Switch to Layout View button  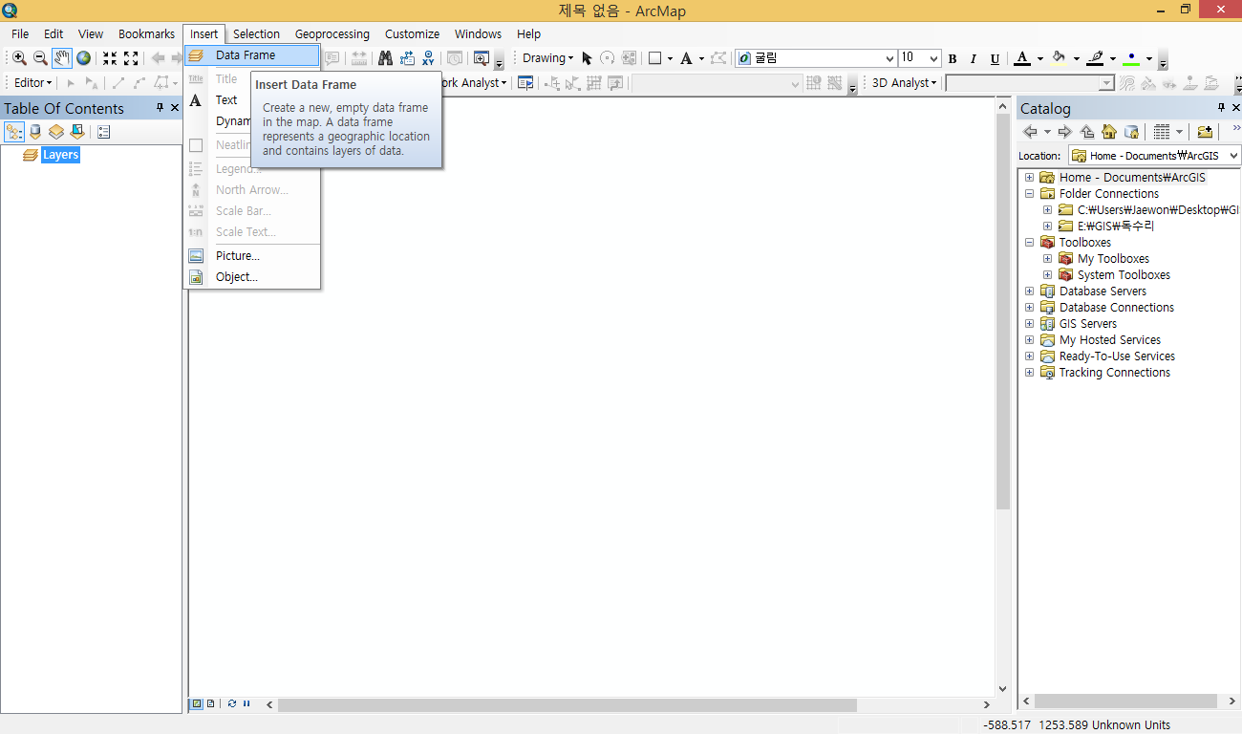click(211, 703)
